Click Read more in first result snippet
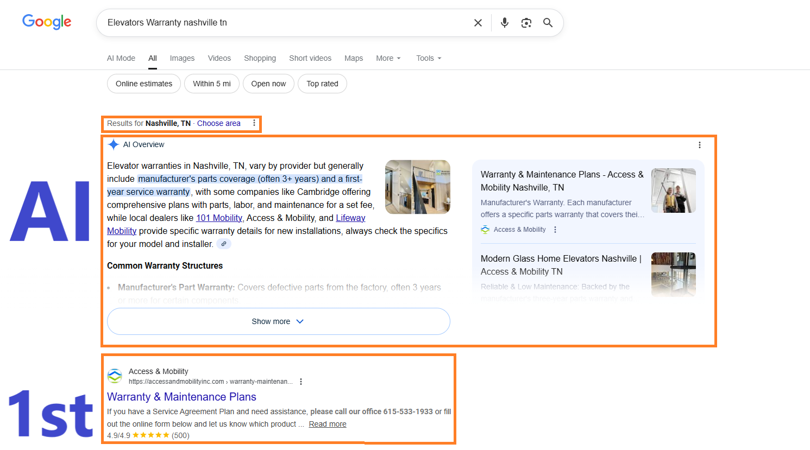 pyautogui.click(x=328, y=424)
